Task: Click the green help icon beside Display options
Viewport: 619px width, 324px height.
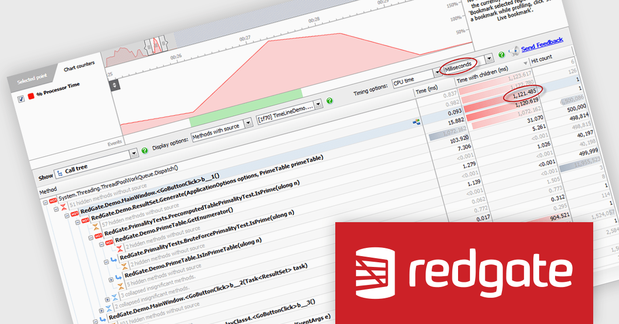Action: point(144,150)
